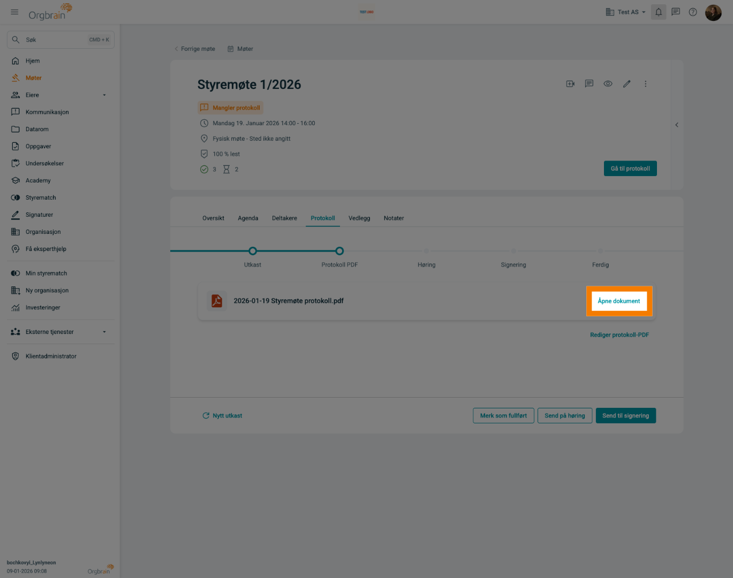Switch to the Agenda tab
733x578 pixels.
pyautogui.click(x=248, y=218)
